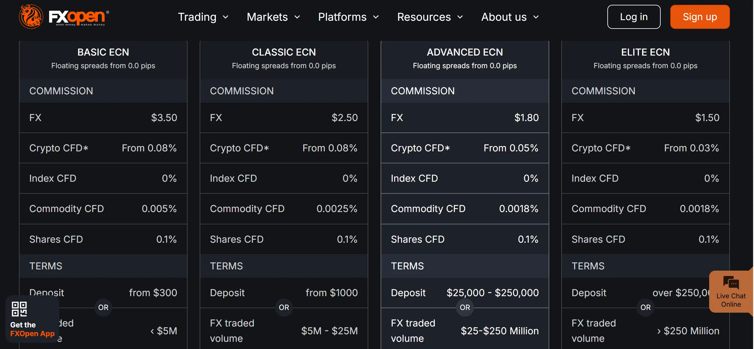
Task: Click the Sign up button
Action: tap(700, 17)
